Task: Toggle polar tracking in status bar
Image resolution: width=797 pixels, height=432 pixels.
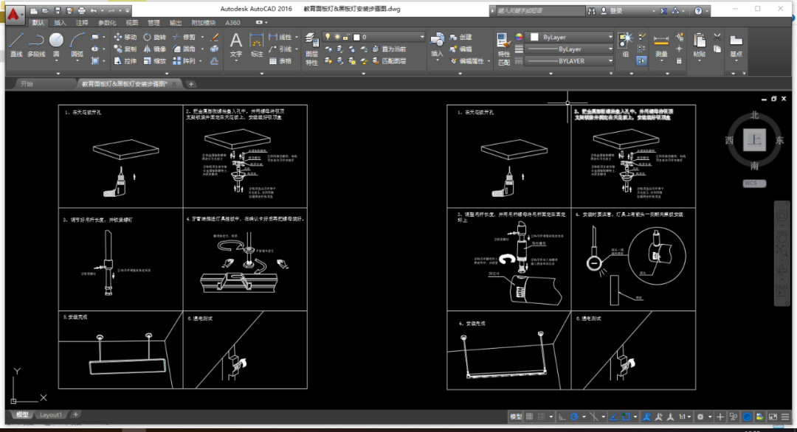Action: coord(574,417)
